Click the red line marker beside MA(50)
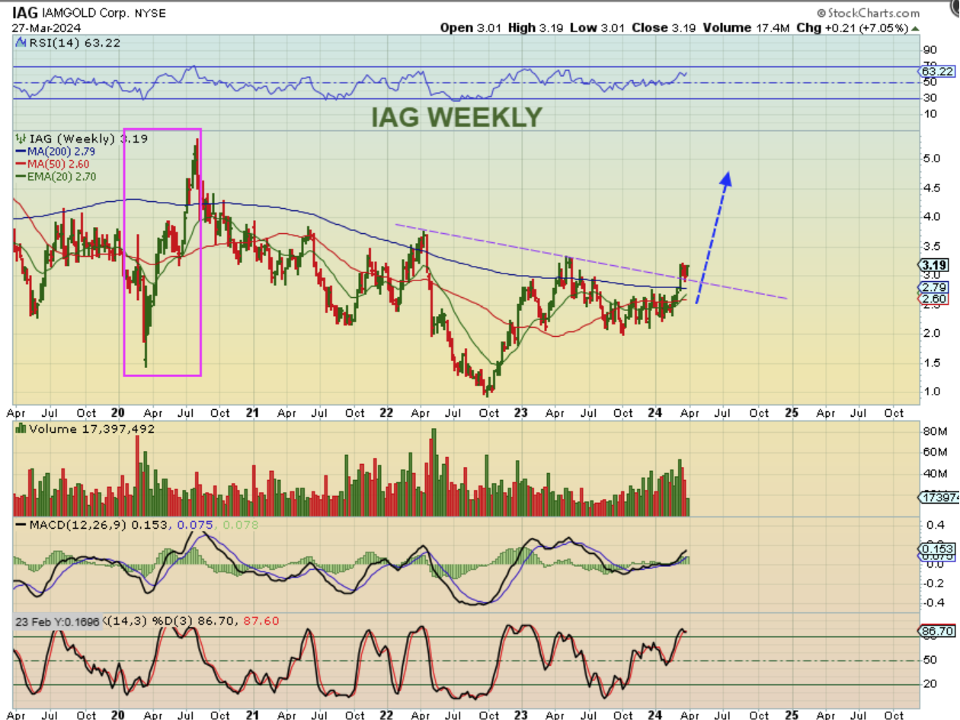 coord(21,164)
